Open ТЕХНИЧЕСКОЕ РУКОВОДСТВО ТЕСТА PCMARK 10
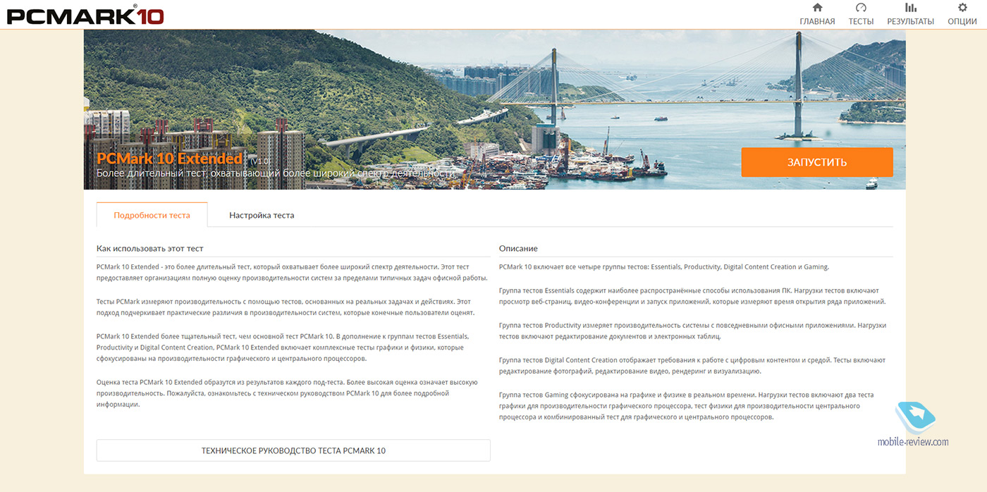This screenshot has width=987, height=492. point(293,450)
